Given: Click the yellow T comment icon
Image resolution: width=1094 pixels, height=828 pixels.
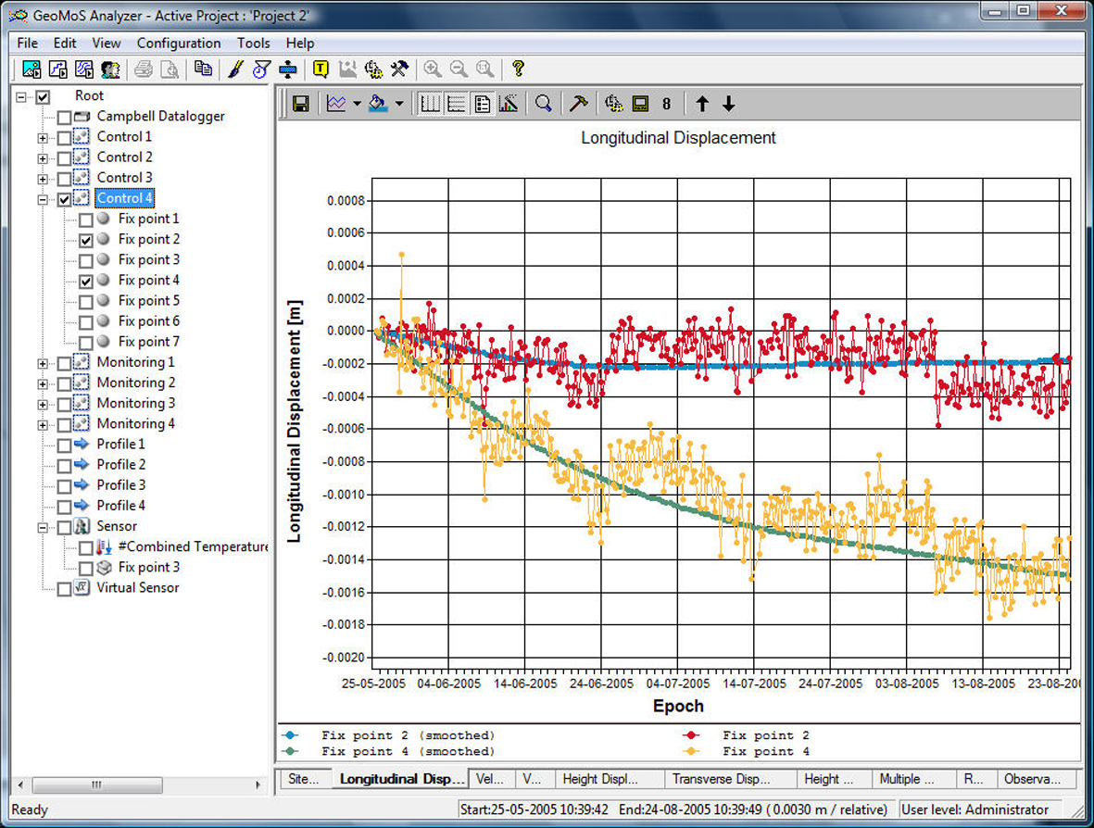Looking at the screenshot, I should [321, 69].
